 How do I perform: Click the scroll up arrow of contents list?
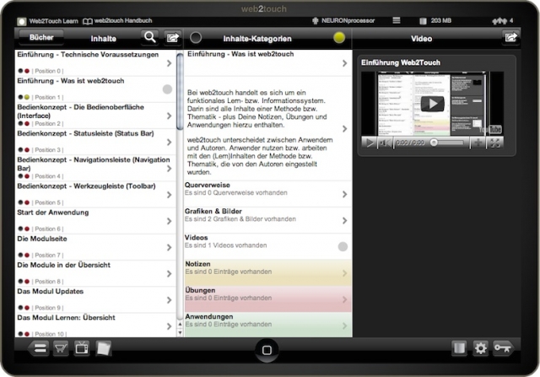(180, 325)
